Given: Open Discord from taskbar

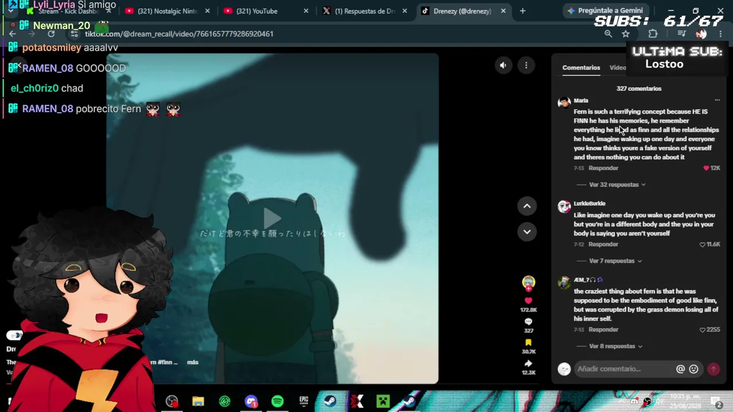Looking at the screenshot, I should click(251, 402).
